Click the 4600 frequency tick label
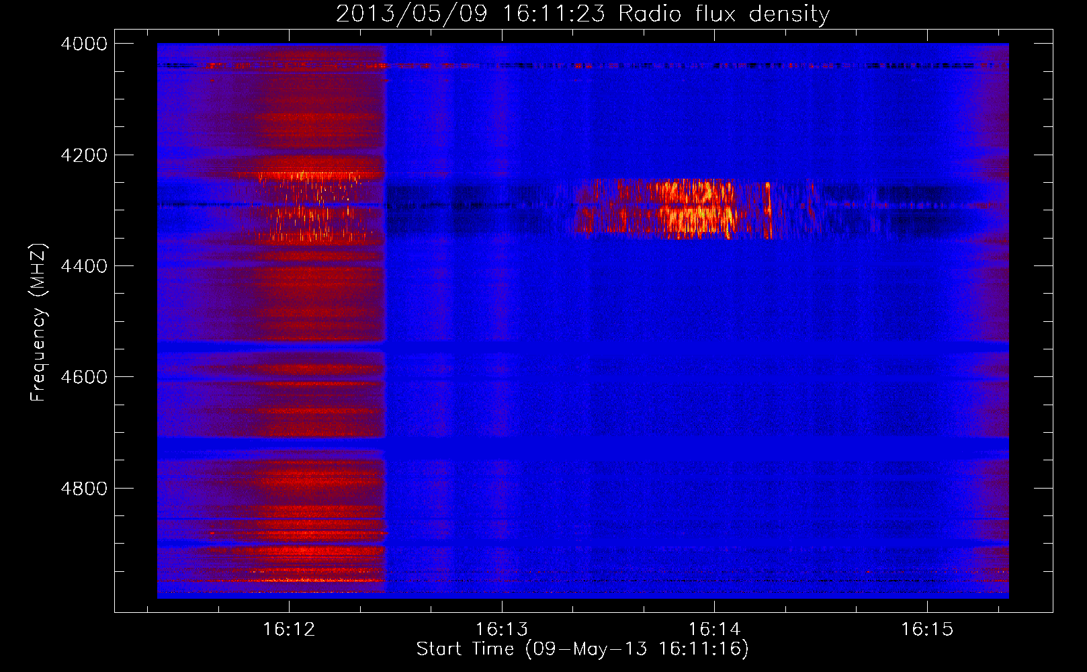Screen dimensions: 1087x672 click(x=84, y=377)
